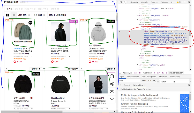Collapse the div class li_inner node

pos(137,20)
